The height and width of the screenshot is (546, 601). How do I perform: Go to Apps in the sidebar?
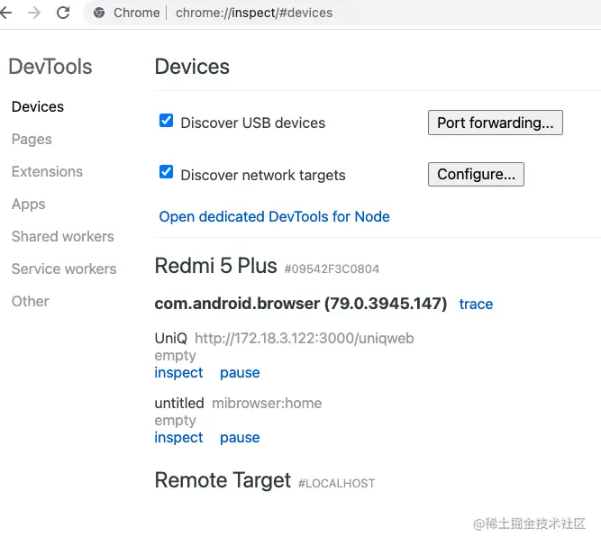click(x=28, y=204)
